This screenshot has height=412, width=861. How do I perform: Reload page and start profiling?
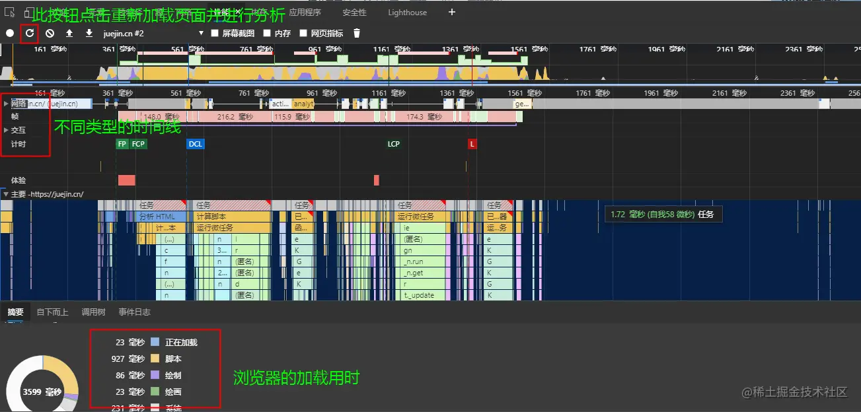pos(30,32)
